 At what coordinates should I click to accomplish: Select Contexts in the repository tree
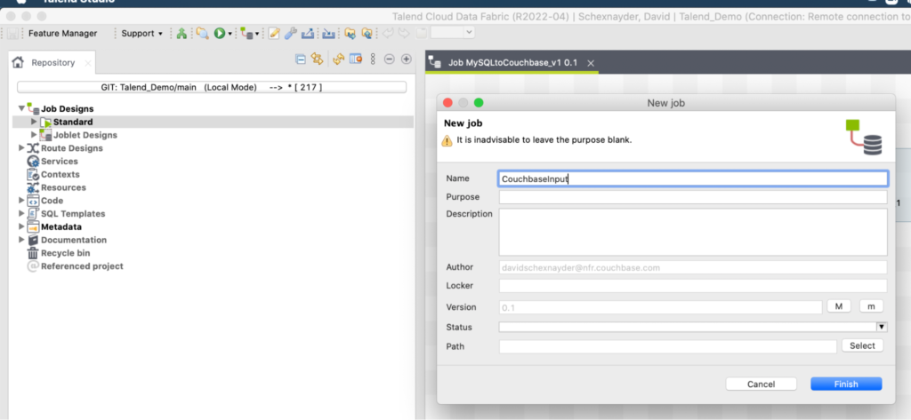tap(60, 174)
